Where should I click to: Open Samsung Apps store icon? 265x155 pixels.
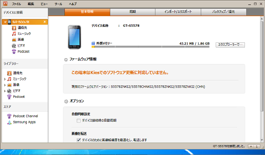tap(9, 122)
